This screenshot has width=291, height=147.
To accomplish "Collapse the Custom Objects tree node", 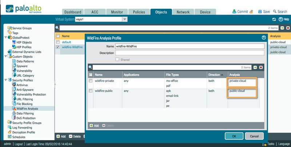I will (x=5, y=56).
